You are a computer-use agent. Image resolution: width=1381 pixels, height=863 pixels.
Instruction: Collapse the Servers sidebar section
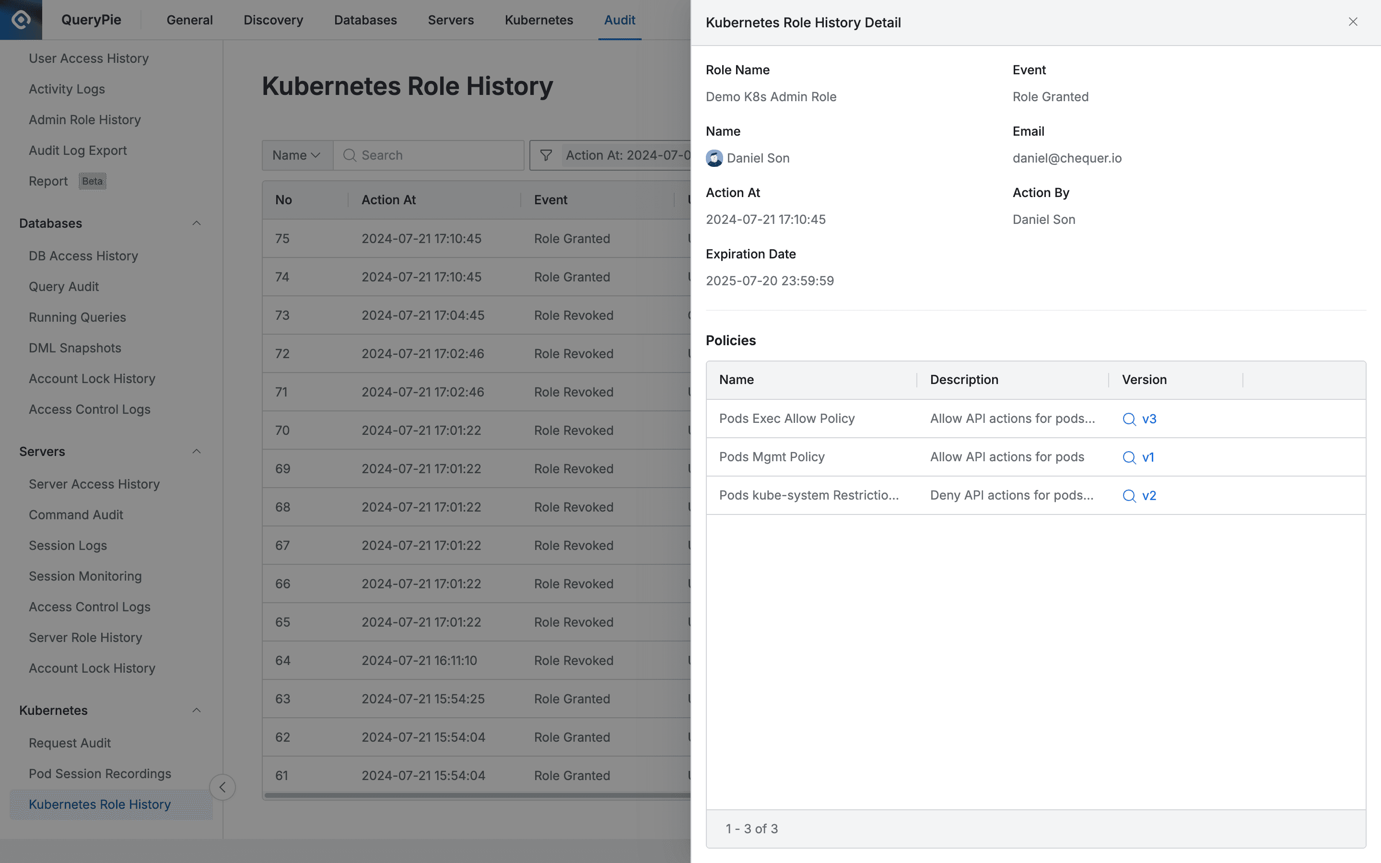pos(196,451)
